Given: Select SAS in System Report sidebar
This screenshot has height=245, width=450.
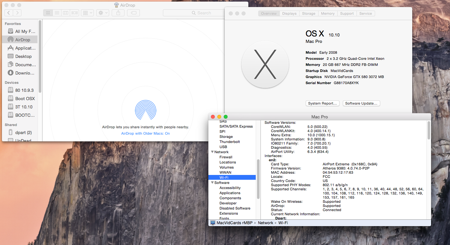Looking at the screenshot, I should coord(223,122).
